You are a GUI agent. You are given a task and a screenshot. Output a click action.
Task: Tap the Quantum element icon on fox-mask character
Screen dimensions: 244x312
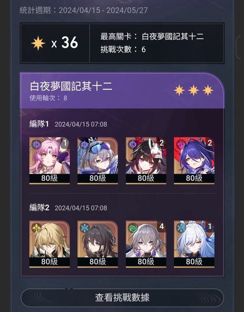point(133,144)
